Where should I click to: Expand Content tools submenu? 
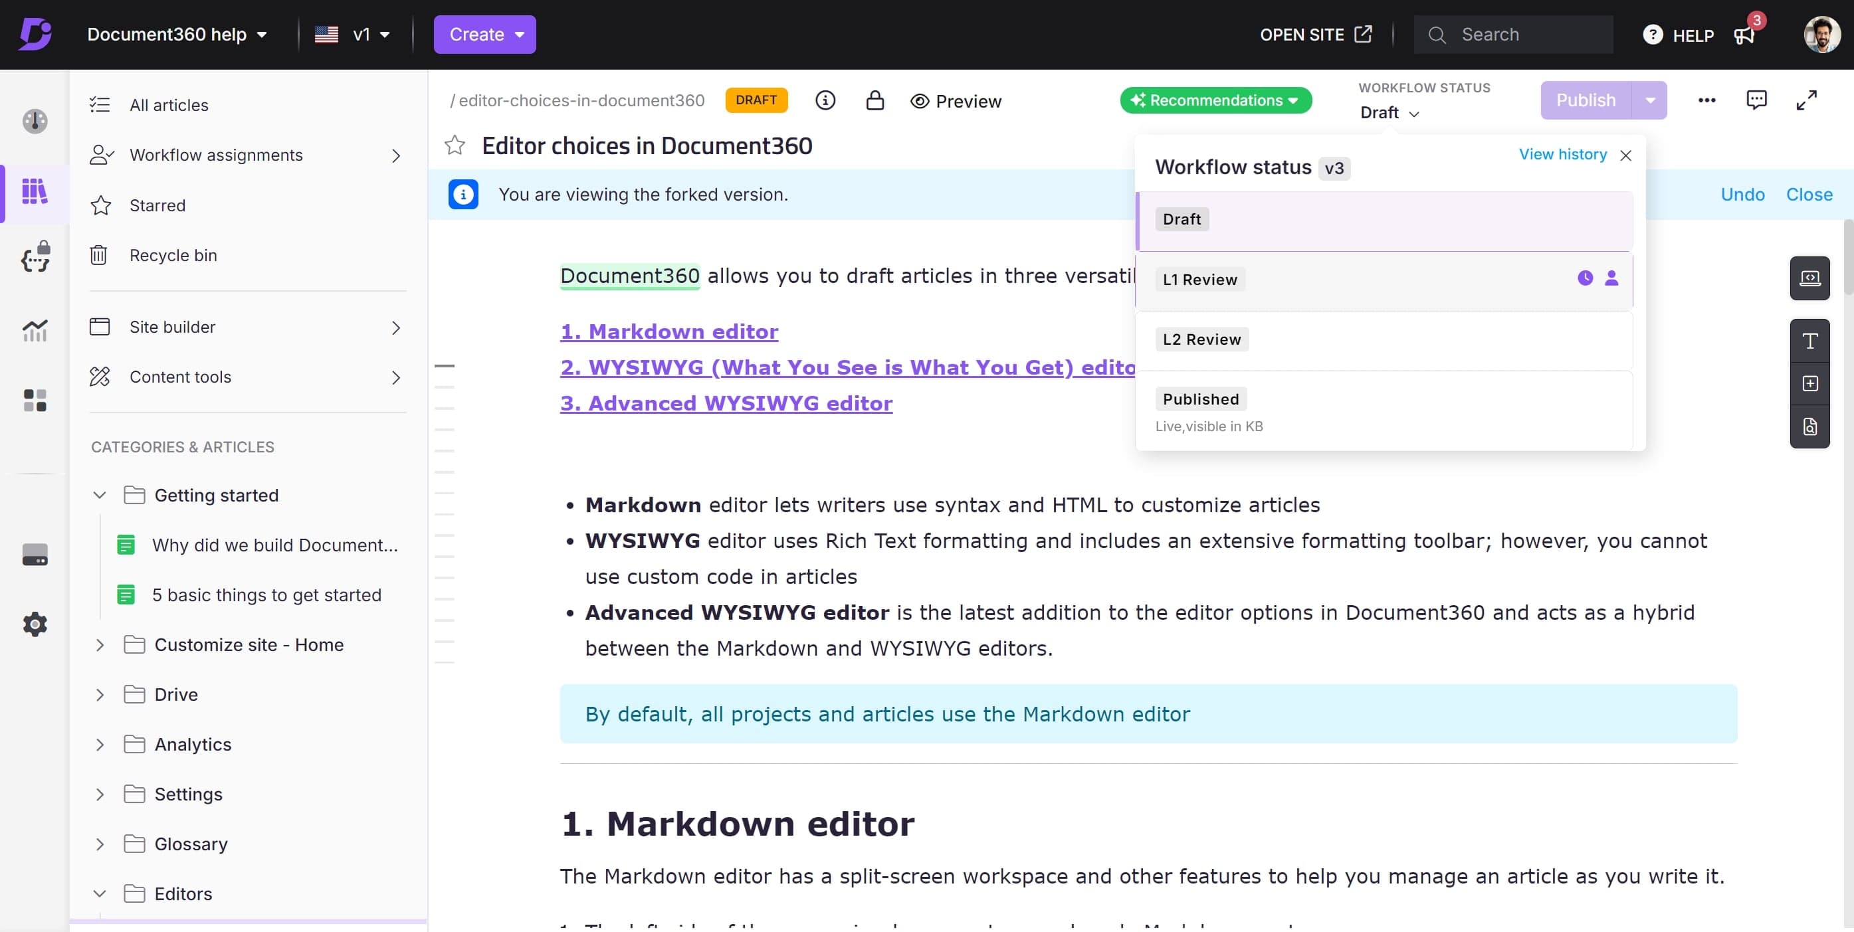click(x=396, y=378)
